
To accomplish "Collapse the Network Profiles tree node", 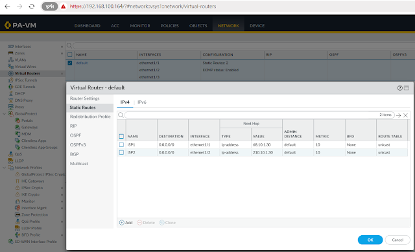I will (5, 168).
